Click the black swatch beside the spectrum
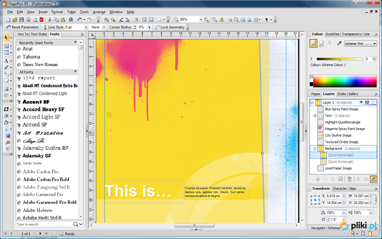The image size is (382, 239). (311, 84)
